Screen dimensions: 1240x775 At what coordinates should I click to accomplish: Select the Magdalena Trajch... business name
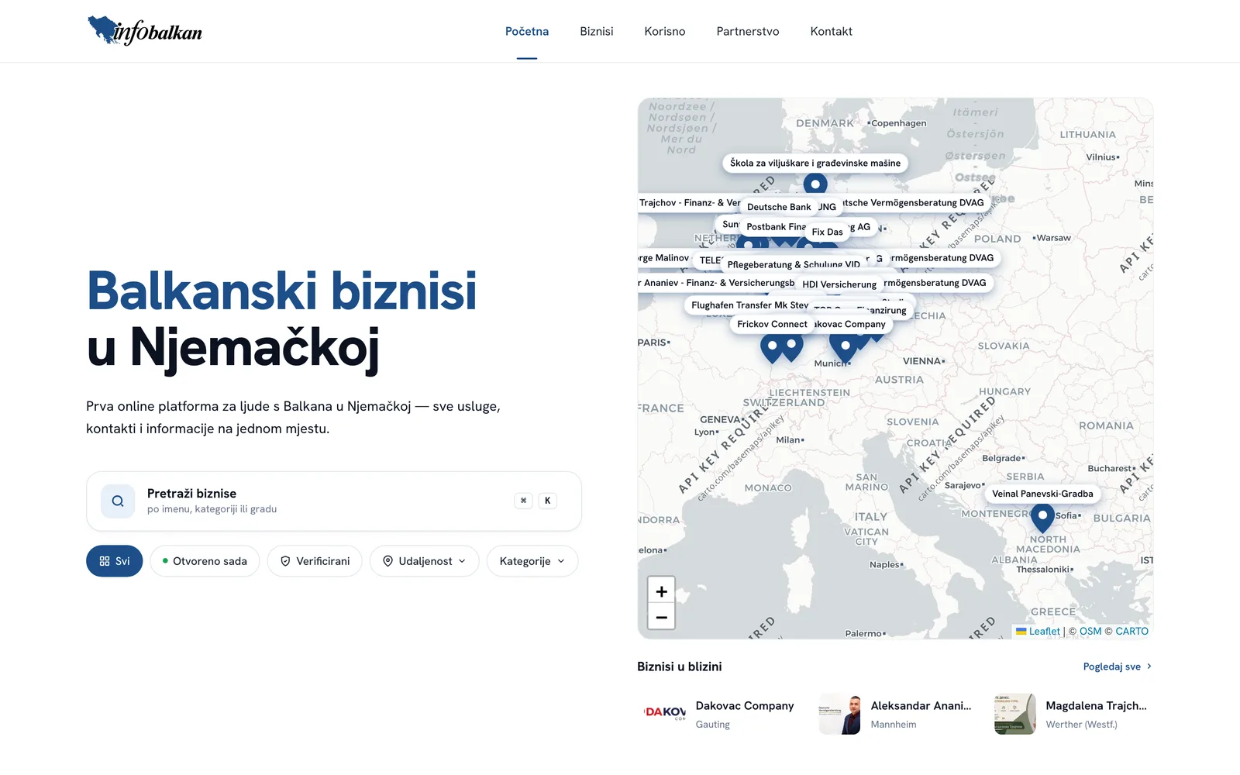pos(1096,706)
